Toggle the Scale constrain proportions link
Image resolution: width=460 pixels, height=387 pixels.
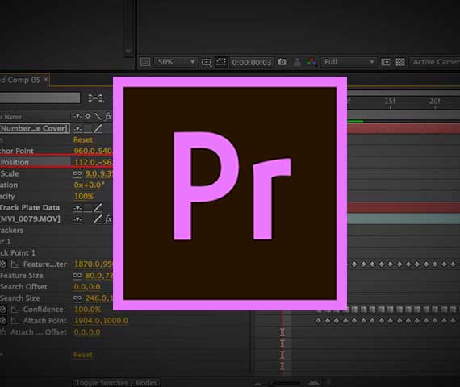pyautogui.click(x=77, y=173)
